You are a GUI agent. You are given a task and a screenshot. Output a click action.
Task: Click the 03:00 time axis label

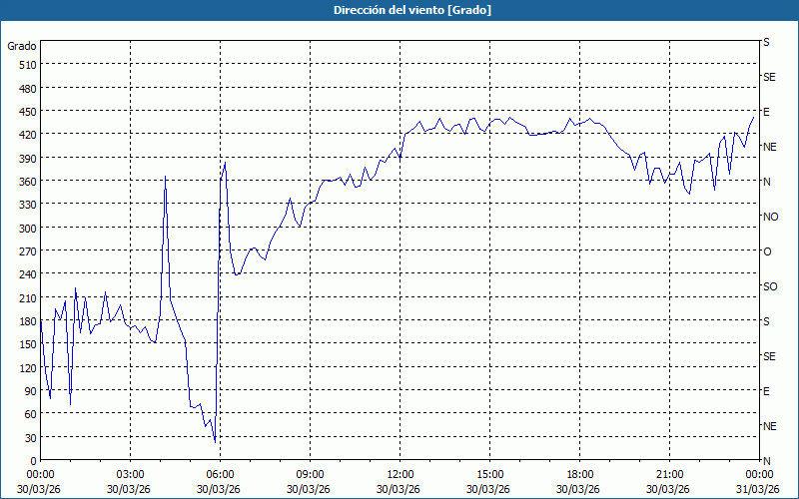(130, 474)
